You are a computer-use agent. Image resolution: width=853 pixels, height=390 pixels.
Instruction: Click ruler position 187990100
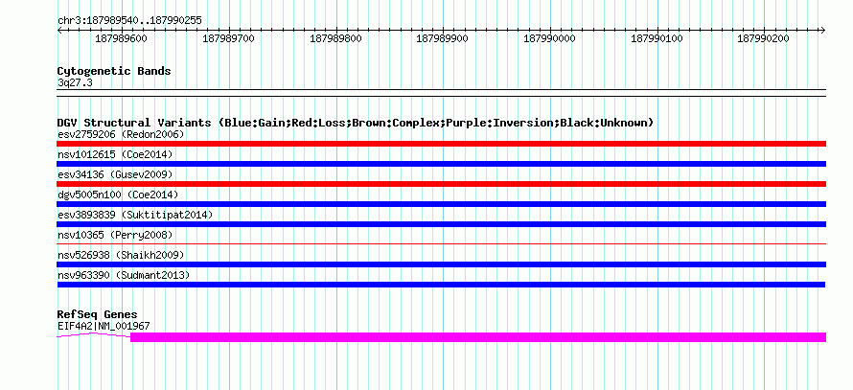coord(657,38)
